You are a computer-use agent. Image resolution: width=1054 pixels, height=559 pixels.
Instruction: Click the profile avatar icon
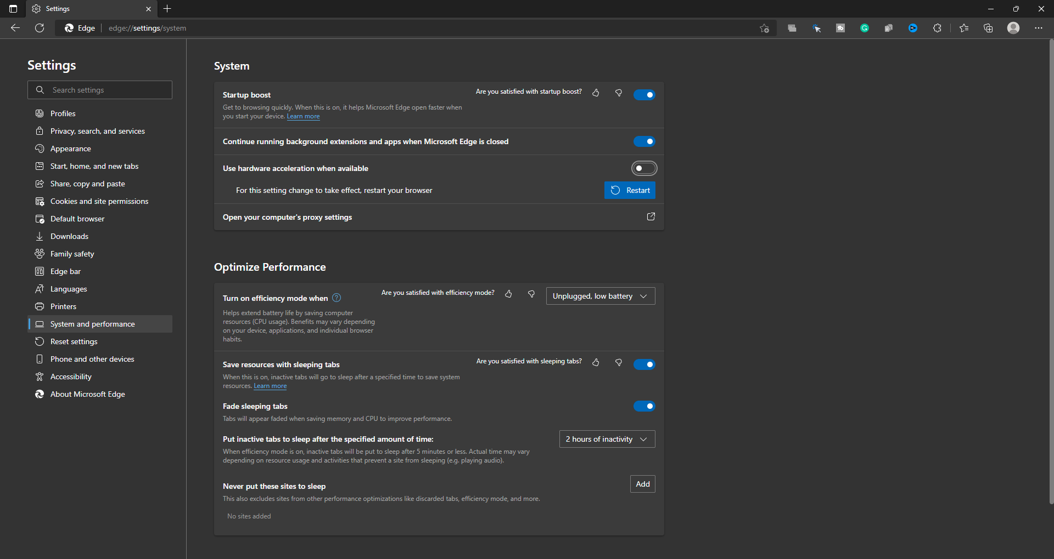[1013, 28]
